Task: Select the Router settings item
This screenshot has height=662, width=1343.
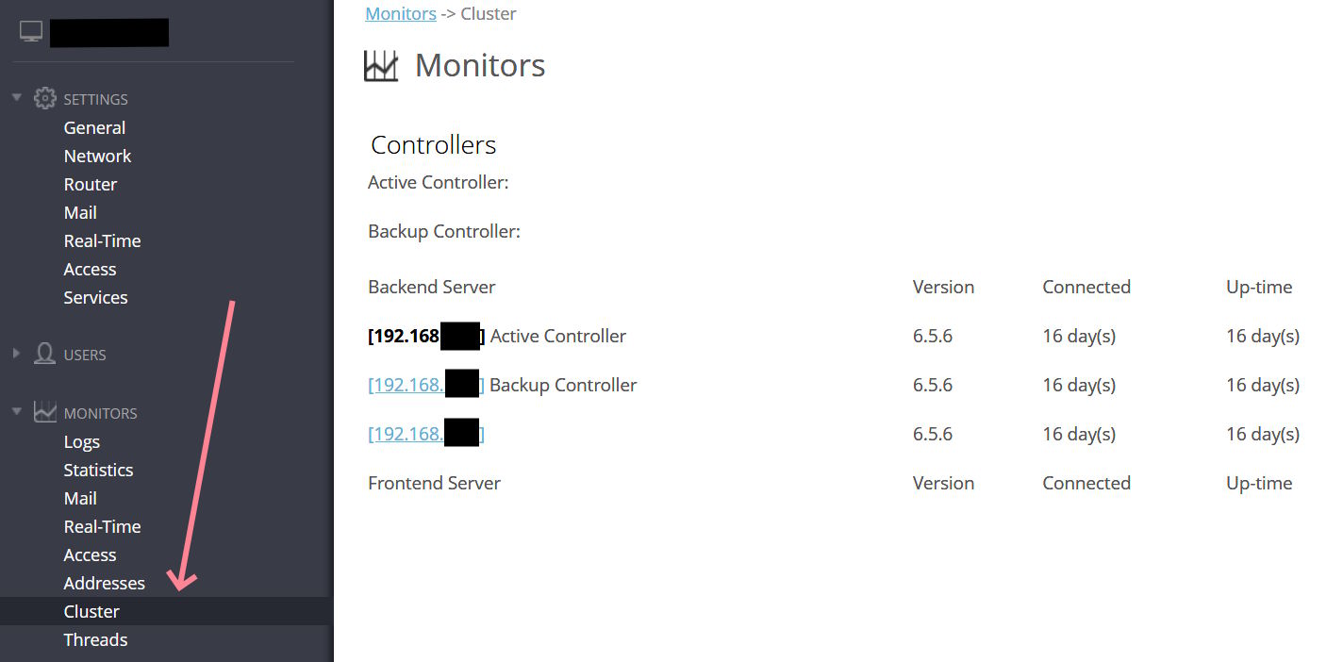Action: [x=91, y=184]
